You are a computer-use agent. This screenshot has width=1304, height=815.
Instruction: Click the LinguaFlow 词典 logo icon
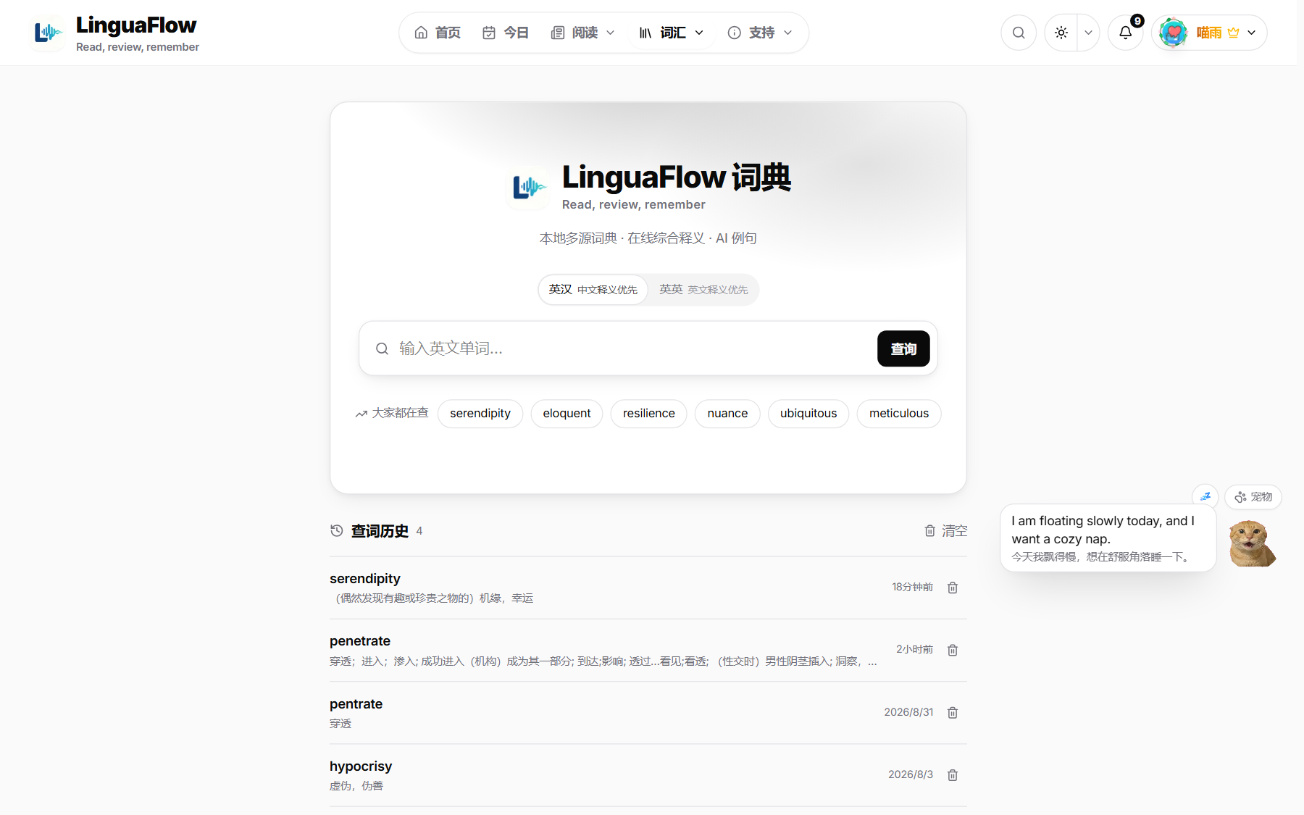point(527,188)
